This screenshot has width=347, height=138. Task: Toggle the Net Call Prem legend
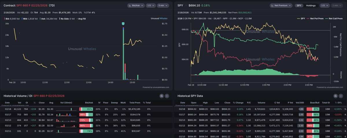334,19
